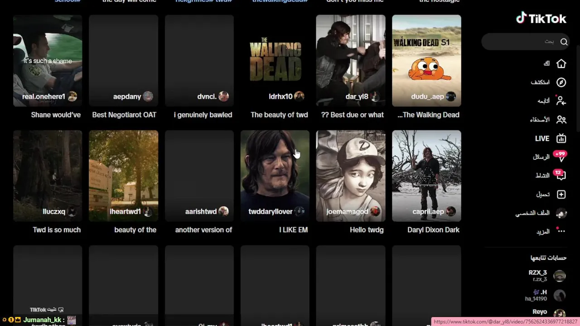This screenshot has width=580, height=326.
Task: Click aarishtwd avatar icon
Action: click(224, 211)
